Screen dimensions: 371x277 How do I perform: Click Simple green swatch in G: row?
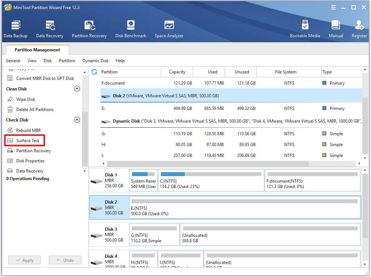[324, 133]
